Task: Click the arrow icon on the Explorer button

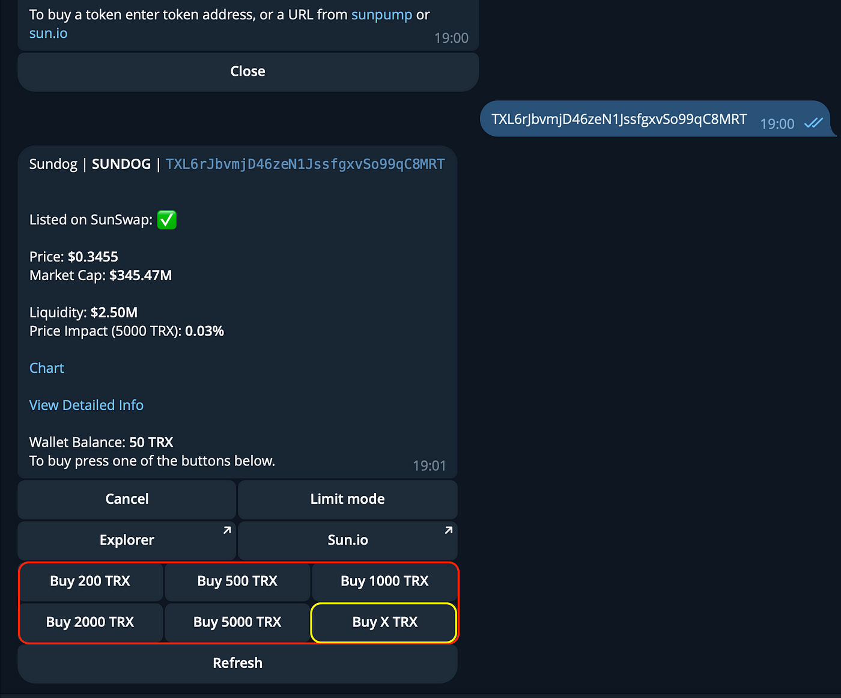Action: (227, 530)
